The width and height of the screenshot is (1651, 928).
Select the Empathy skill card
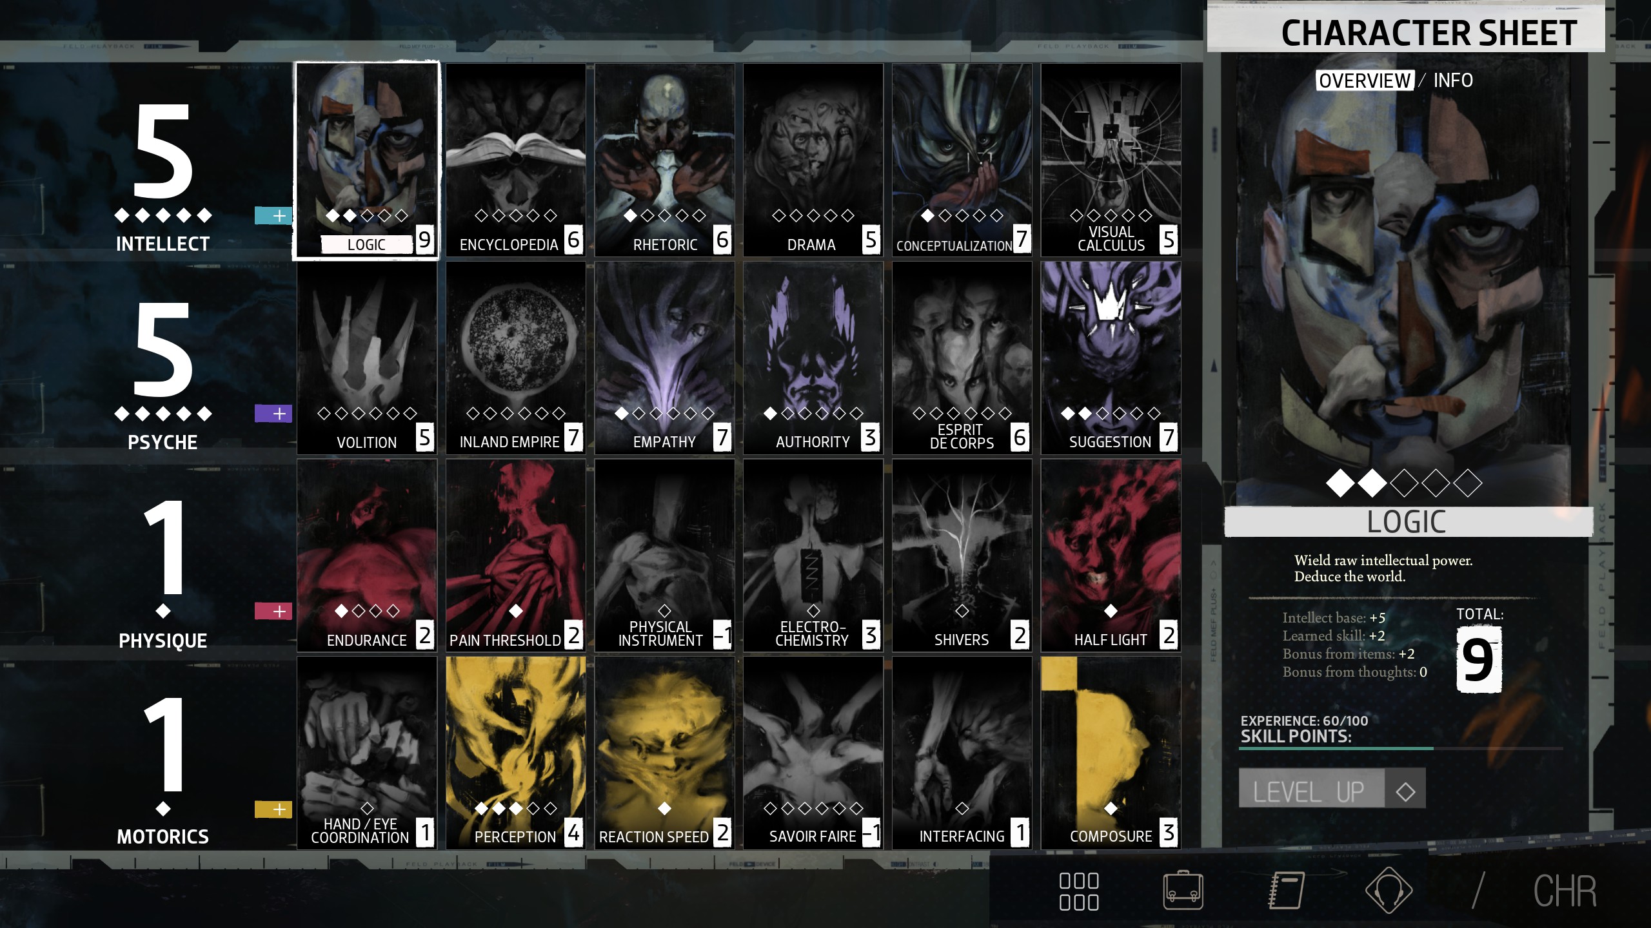tap(664, 358)
